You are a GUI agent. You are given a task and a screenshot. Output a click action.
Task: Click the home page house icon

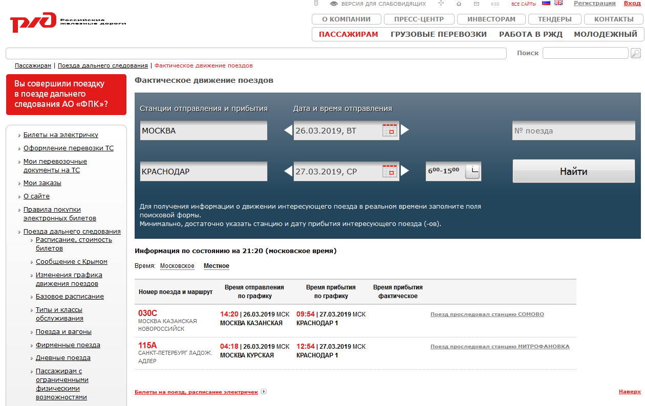(459, 4)
